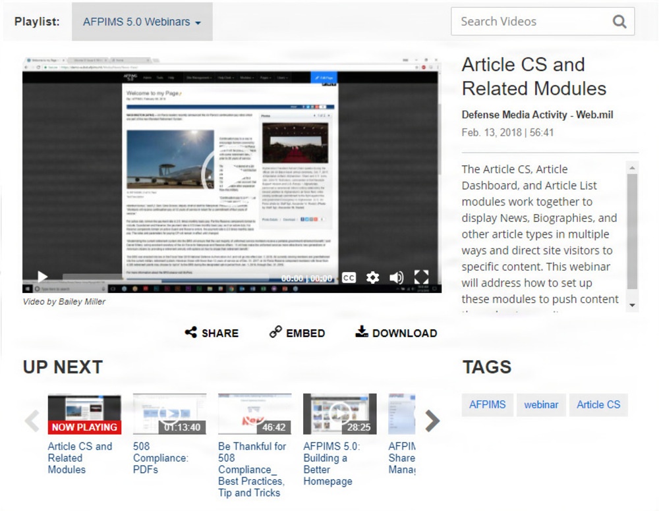This screenshot has height=511, width=659.
Task: Select the Now Playing thumbnail
Action: click(x=84, y=414)
